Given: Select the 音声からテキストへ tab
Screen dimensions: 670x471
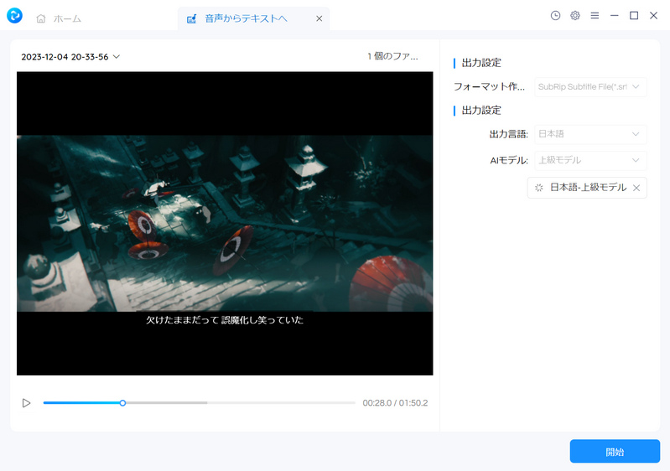Looking at the screenshot, I should click(x=254, y=18).
